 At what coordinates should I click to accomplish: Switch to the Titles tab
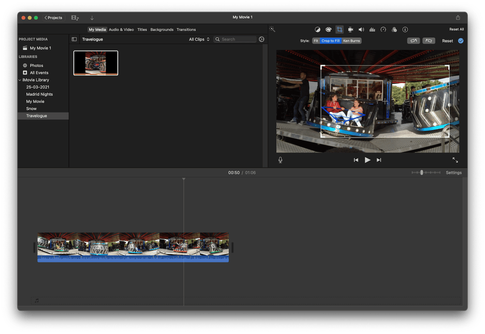[x=142, y=30]
